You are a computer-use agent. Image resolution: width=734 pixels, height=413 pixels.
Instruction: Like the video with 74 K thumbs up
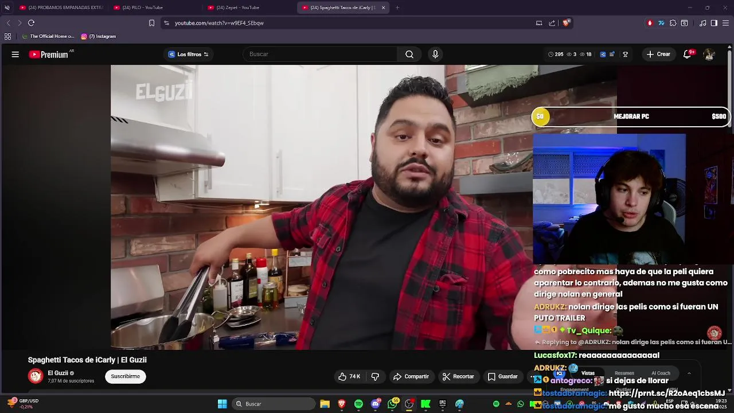coord(349,376)
